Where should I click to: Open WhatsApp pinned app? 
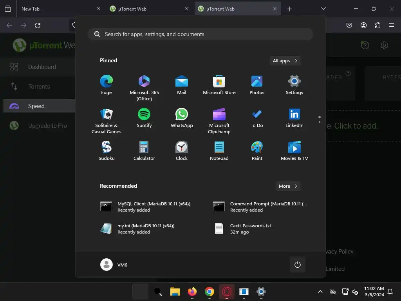182,118
